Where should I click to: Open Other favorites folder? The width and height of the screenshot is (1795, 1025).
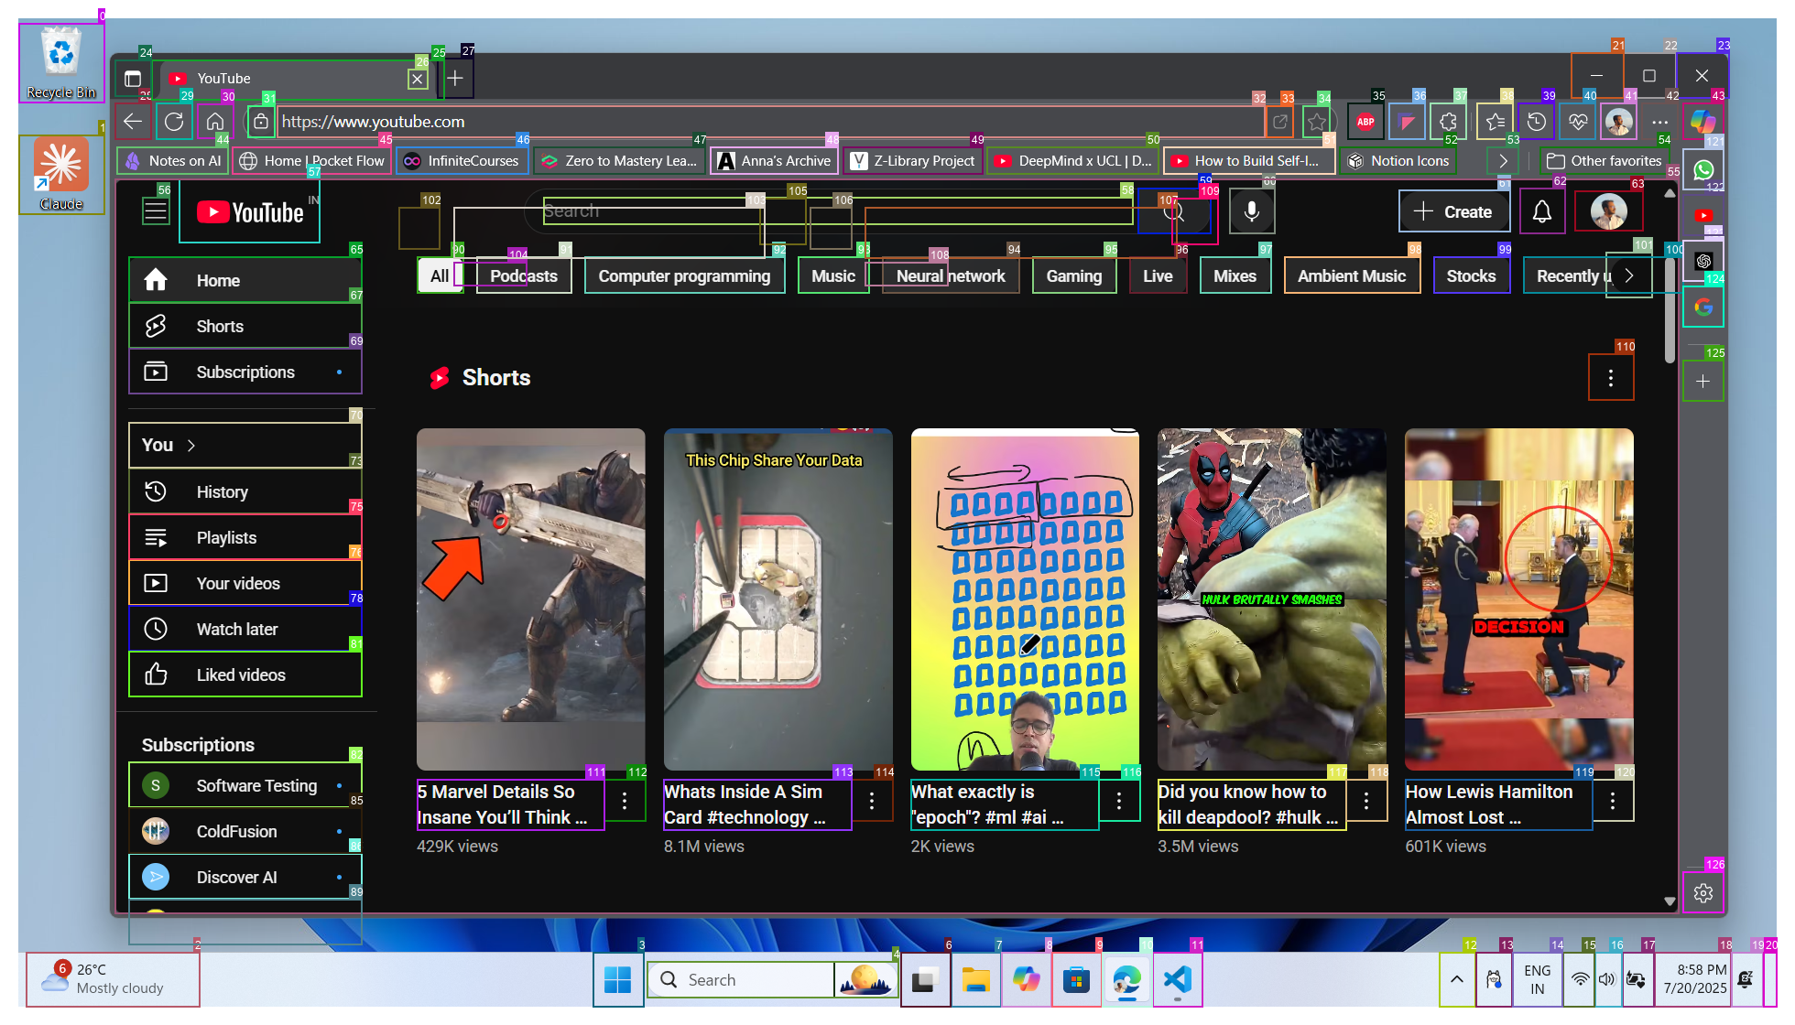(x=1604, y=160)
